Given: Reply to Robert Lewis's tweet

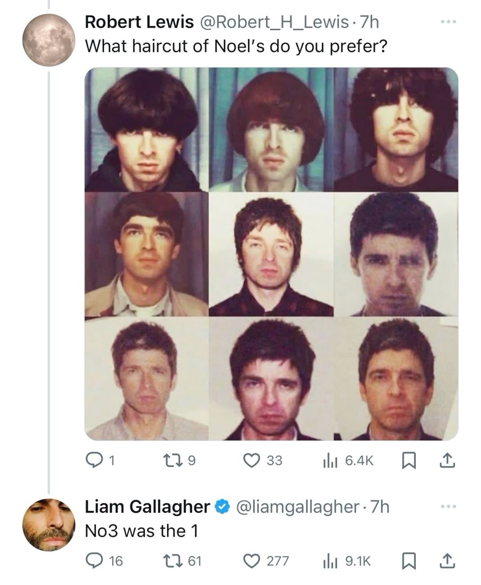Looking at the screenshot, I should click(101, 460).
